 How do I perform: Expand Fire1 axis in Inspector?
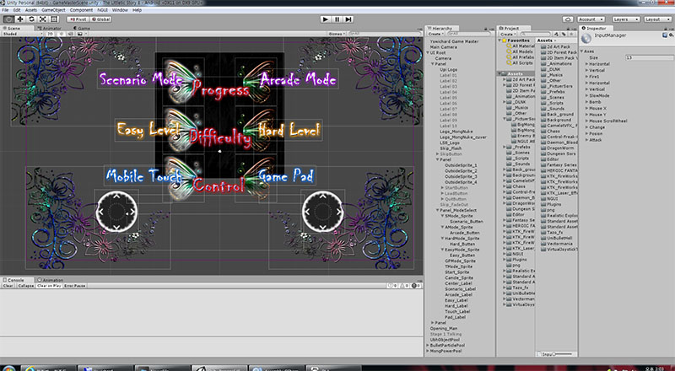(x=586, y=77)
